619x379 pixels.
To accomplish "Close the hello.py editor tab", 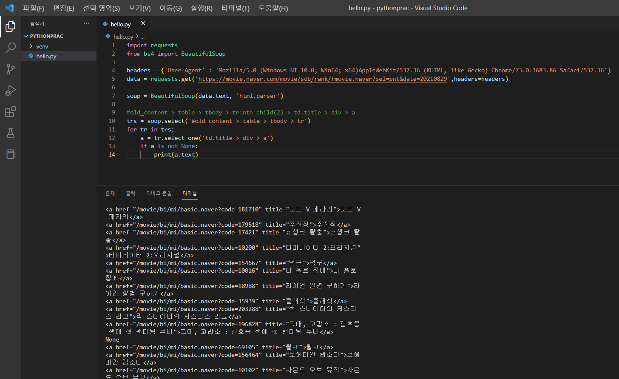I will pos(143,24).
